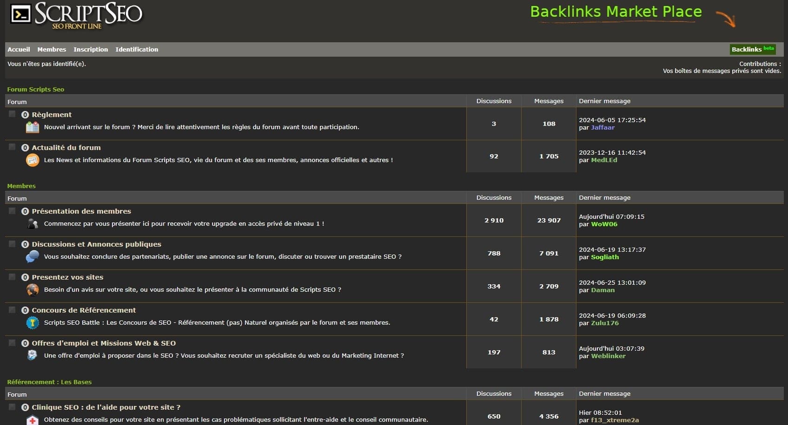
Task: Check the checkbox for Concours de Référencement
Action: tap(12, 309)
